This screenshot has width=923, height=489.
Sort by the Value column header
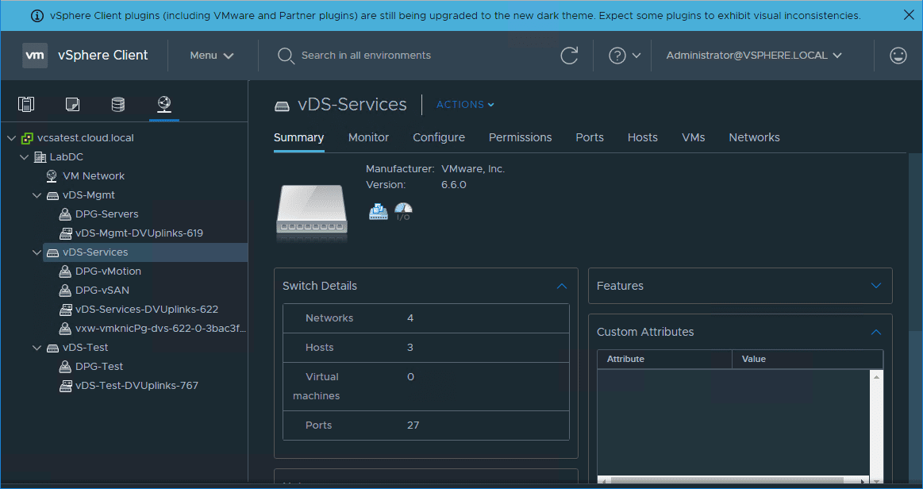pos(808,360)
